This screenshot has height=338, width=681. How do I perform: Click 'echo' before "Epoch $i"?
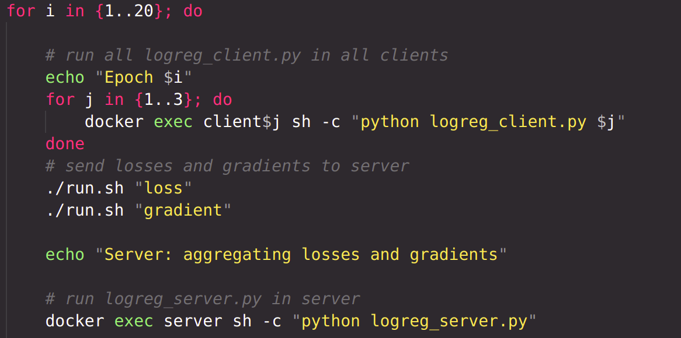pyautogui.click(x=65, y=78)
